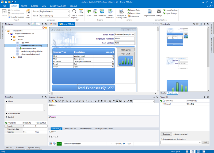Toggle pin on the Thumbnails panel
This screenshot has height=153, width=214.
(204, 24)
